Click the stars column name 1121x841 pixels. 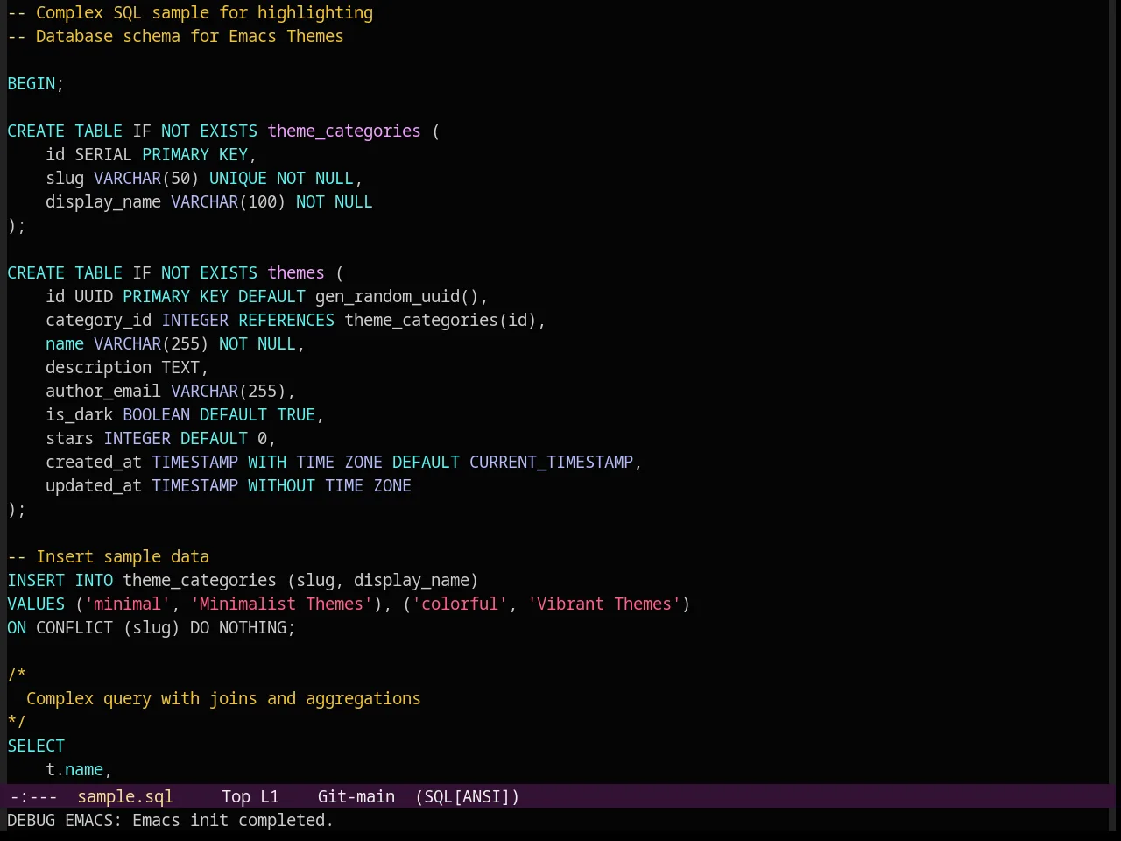click(70, 438)
